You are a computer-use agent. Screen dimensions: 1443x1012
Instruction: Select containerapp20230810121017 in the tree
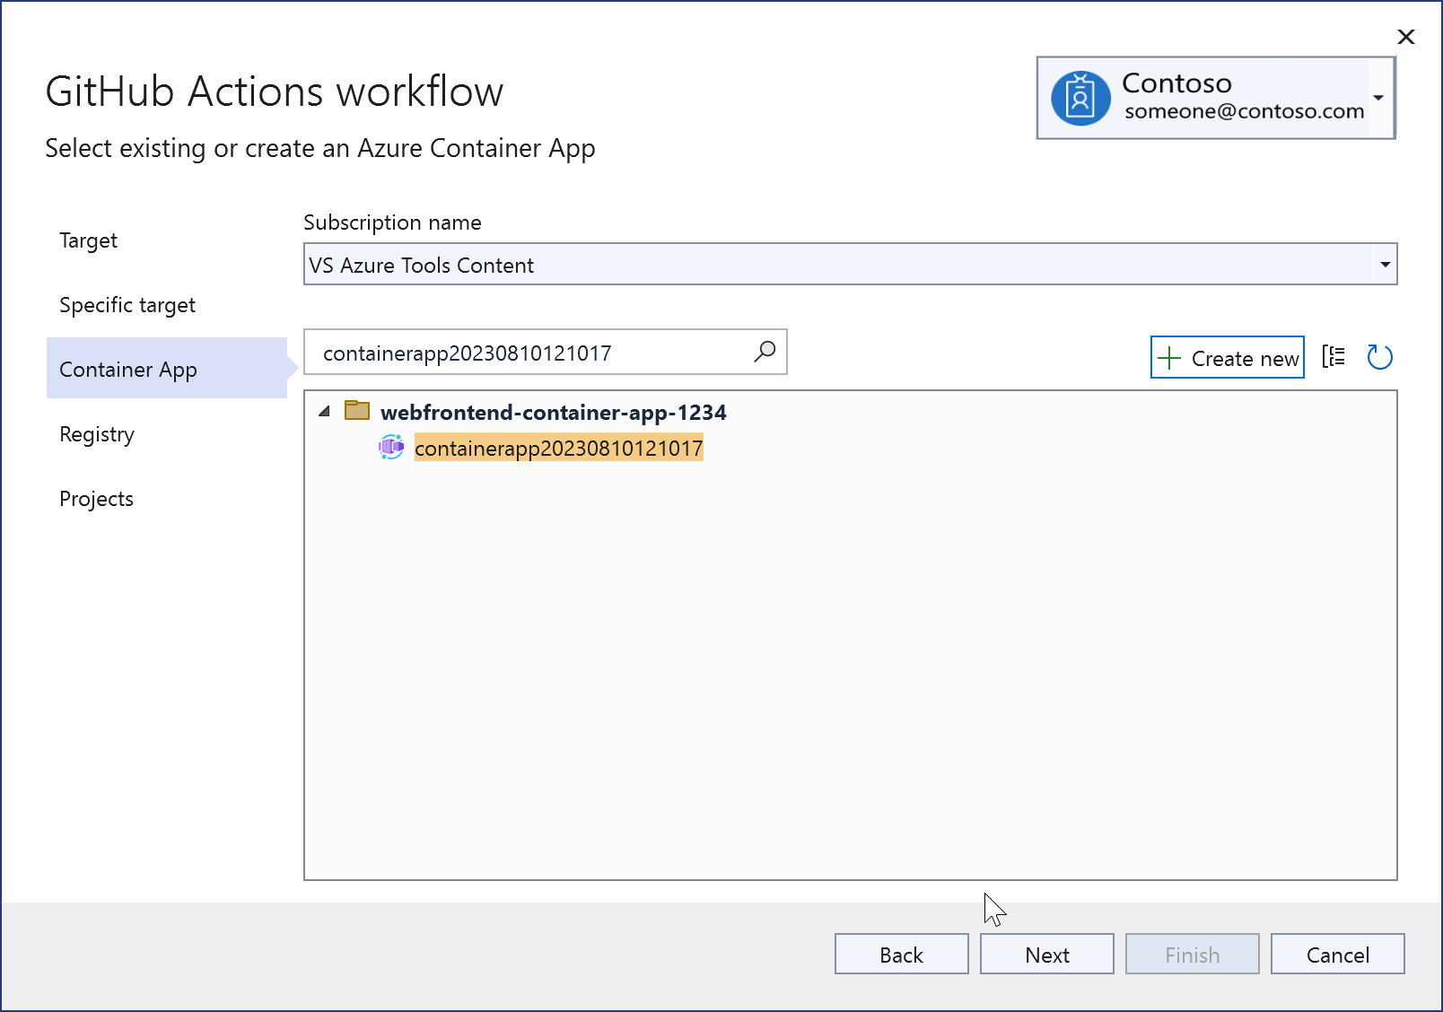click(558, 448)
